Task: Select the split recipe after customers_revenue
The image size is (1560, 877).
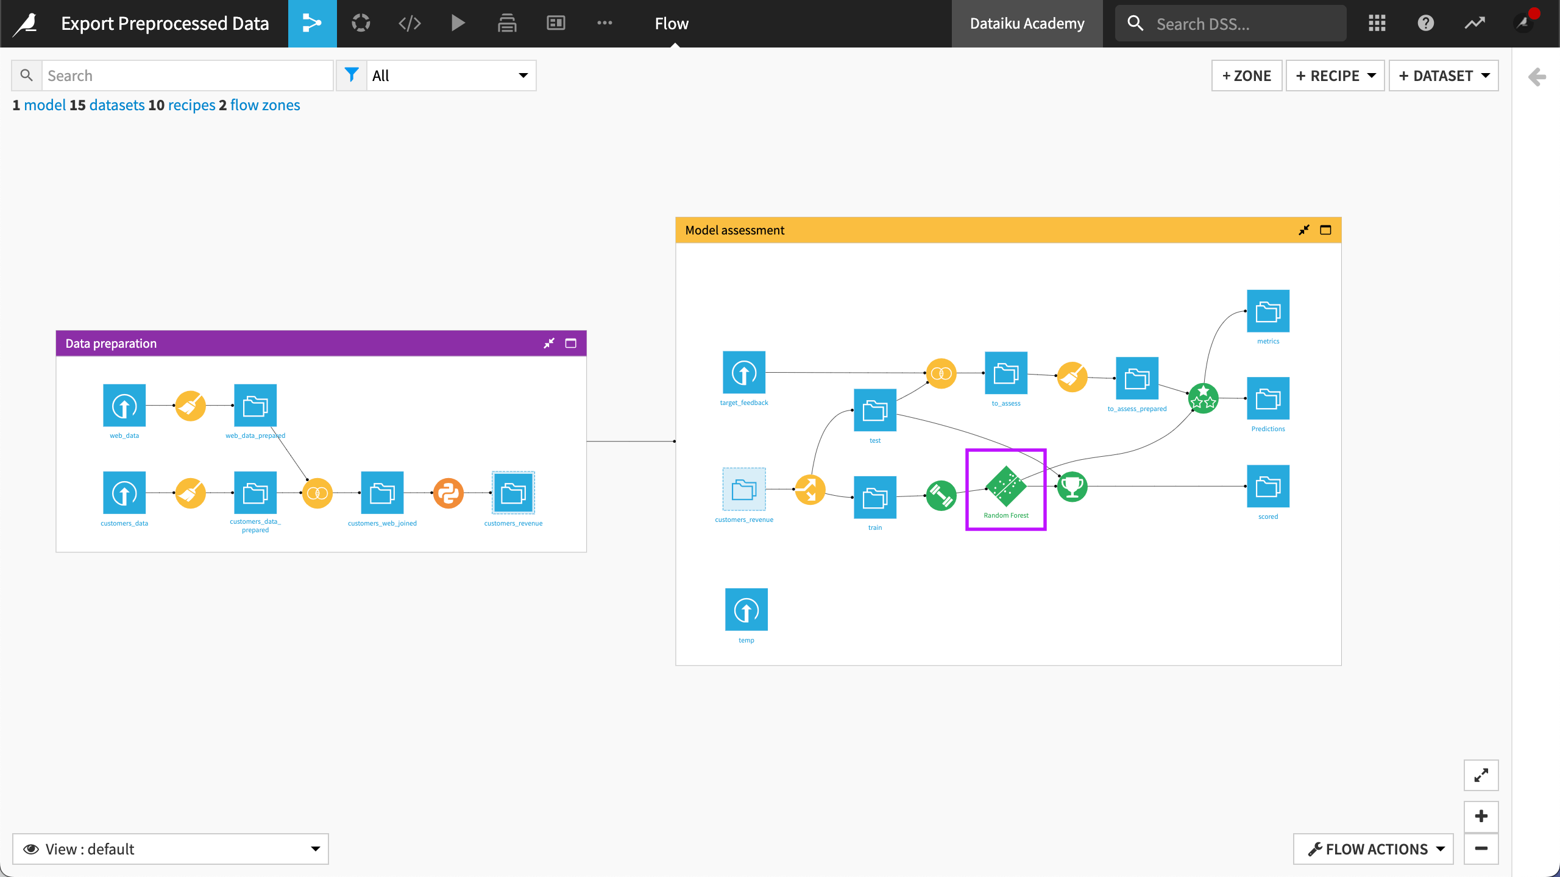Action: (x=810, y=488)
